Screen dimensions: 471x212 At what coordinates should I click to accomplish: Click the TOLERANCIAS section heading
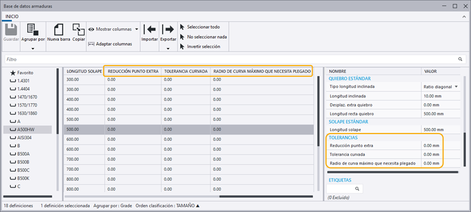point(343,138)
